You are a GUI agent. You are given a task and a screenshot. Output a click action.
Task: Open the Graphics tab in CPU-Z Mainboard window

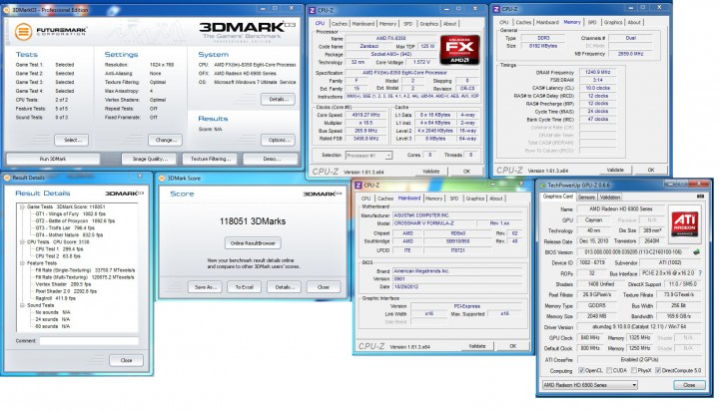(475, 199)
